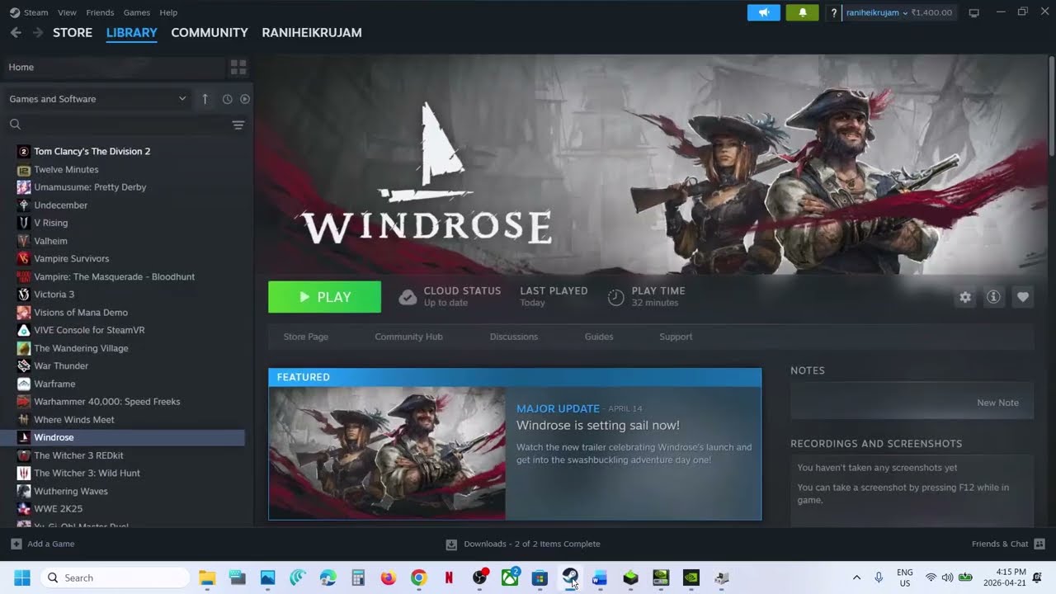
Task: Select Wuthering Waves in the library
Action: (71, 491)
